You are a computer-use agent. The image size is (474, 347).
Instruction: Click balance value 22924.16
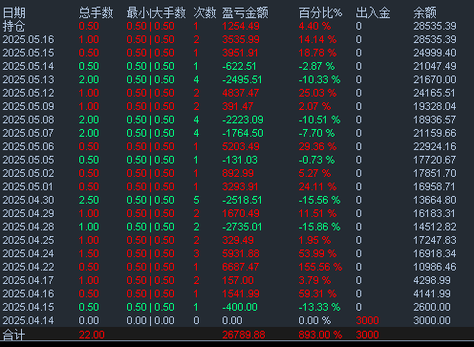coord(435,146)
